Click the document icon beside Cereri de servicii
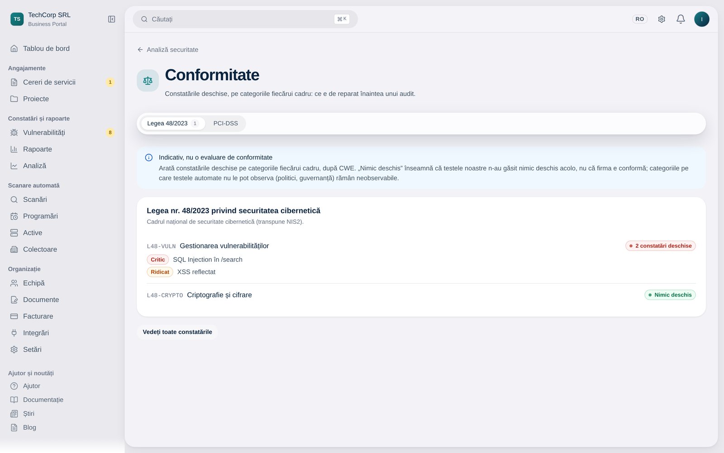 [x=14, y=82]
